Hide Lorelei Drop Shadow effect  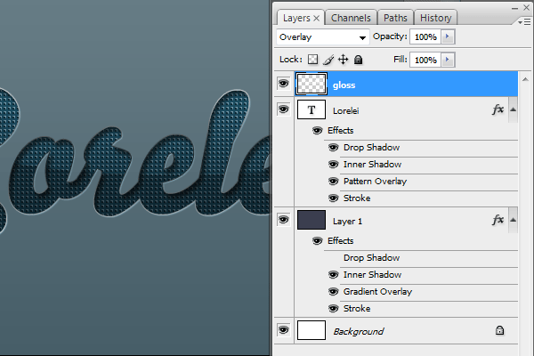pos(333,148)
